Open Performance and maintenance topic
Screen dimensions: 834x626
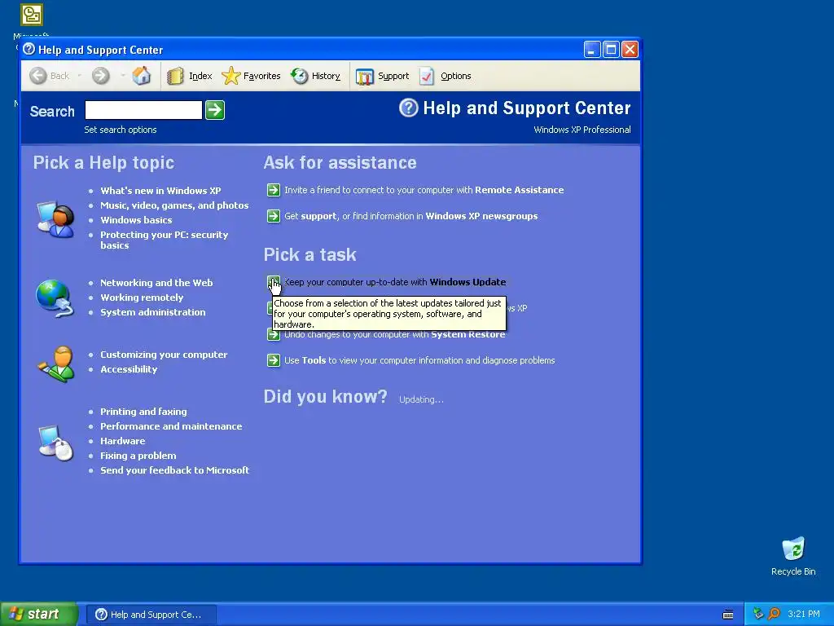point(171,426)
